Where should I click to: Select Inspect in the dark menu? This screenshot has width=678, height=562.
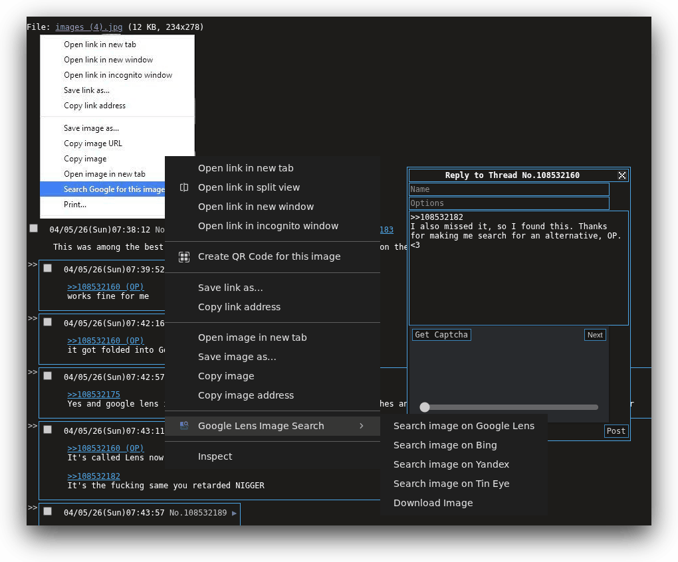273,456
